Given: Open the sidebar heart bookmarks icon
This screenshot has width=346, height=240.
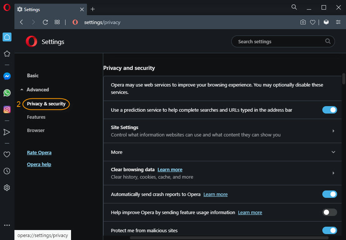Looking at the screenshot, I should pos(7,155).
